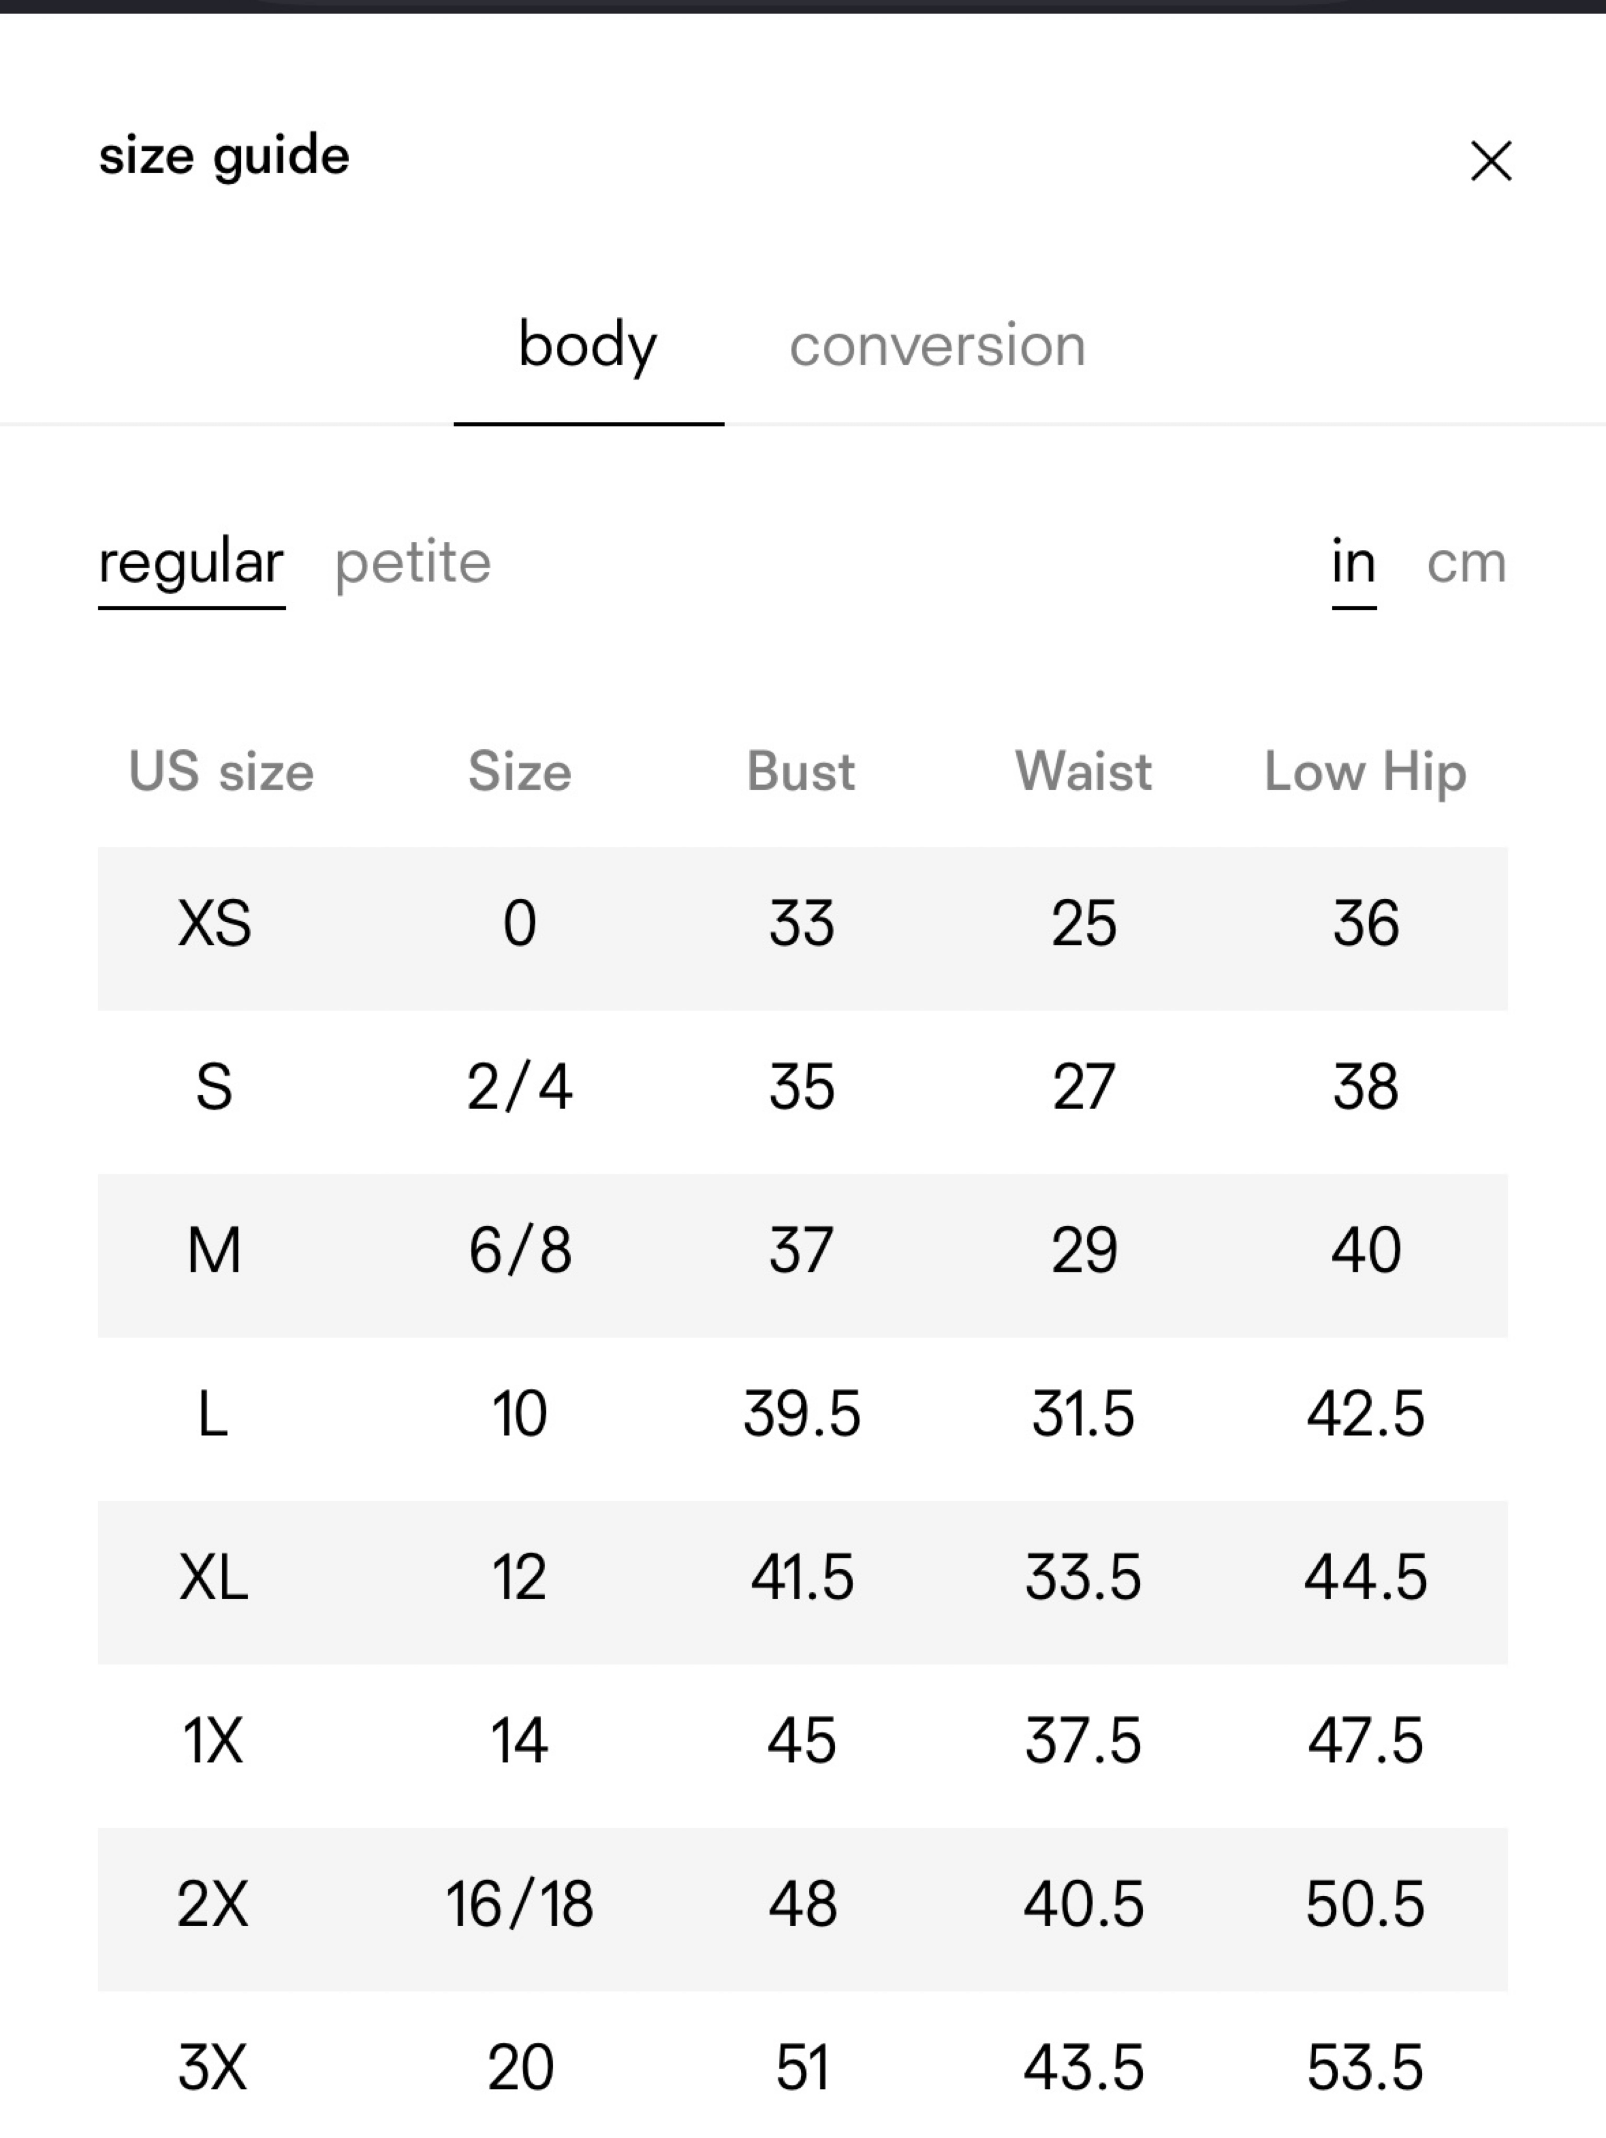
Task: Select the M size row
Action: (x=802, y=1256)
